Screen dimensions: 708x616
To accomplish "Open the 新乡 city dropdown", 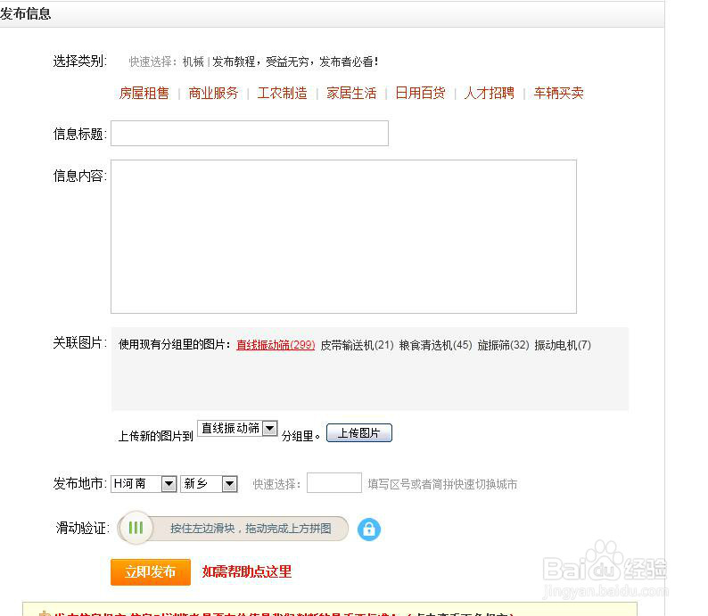I will click(x=209, y=484).
